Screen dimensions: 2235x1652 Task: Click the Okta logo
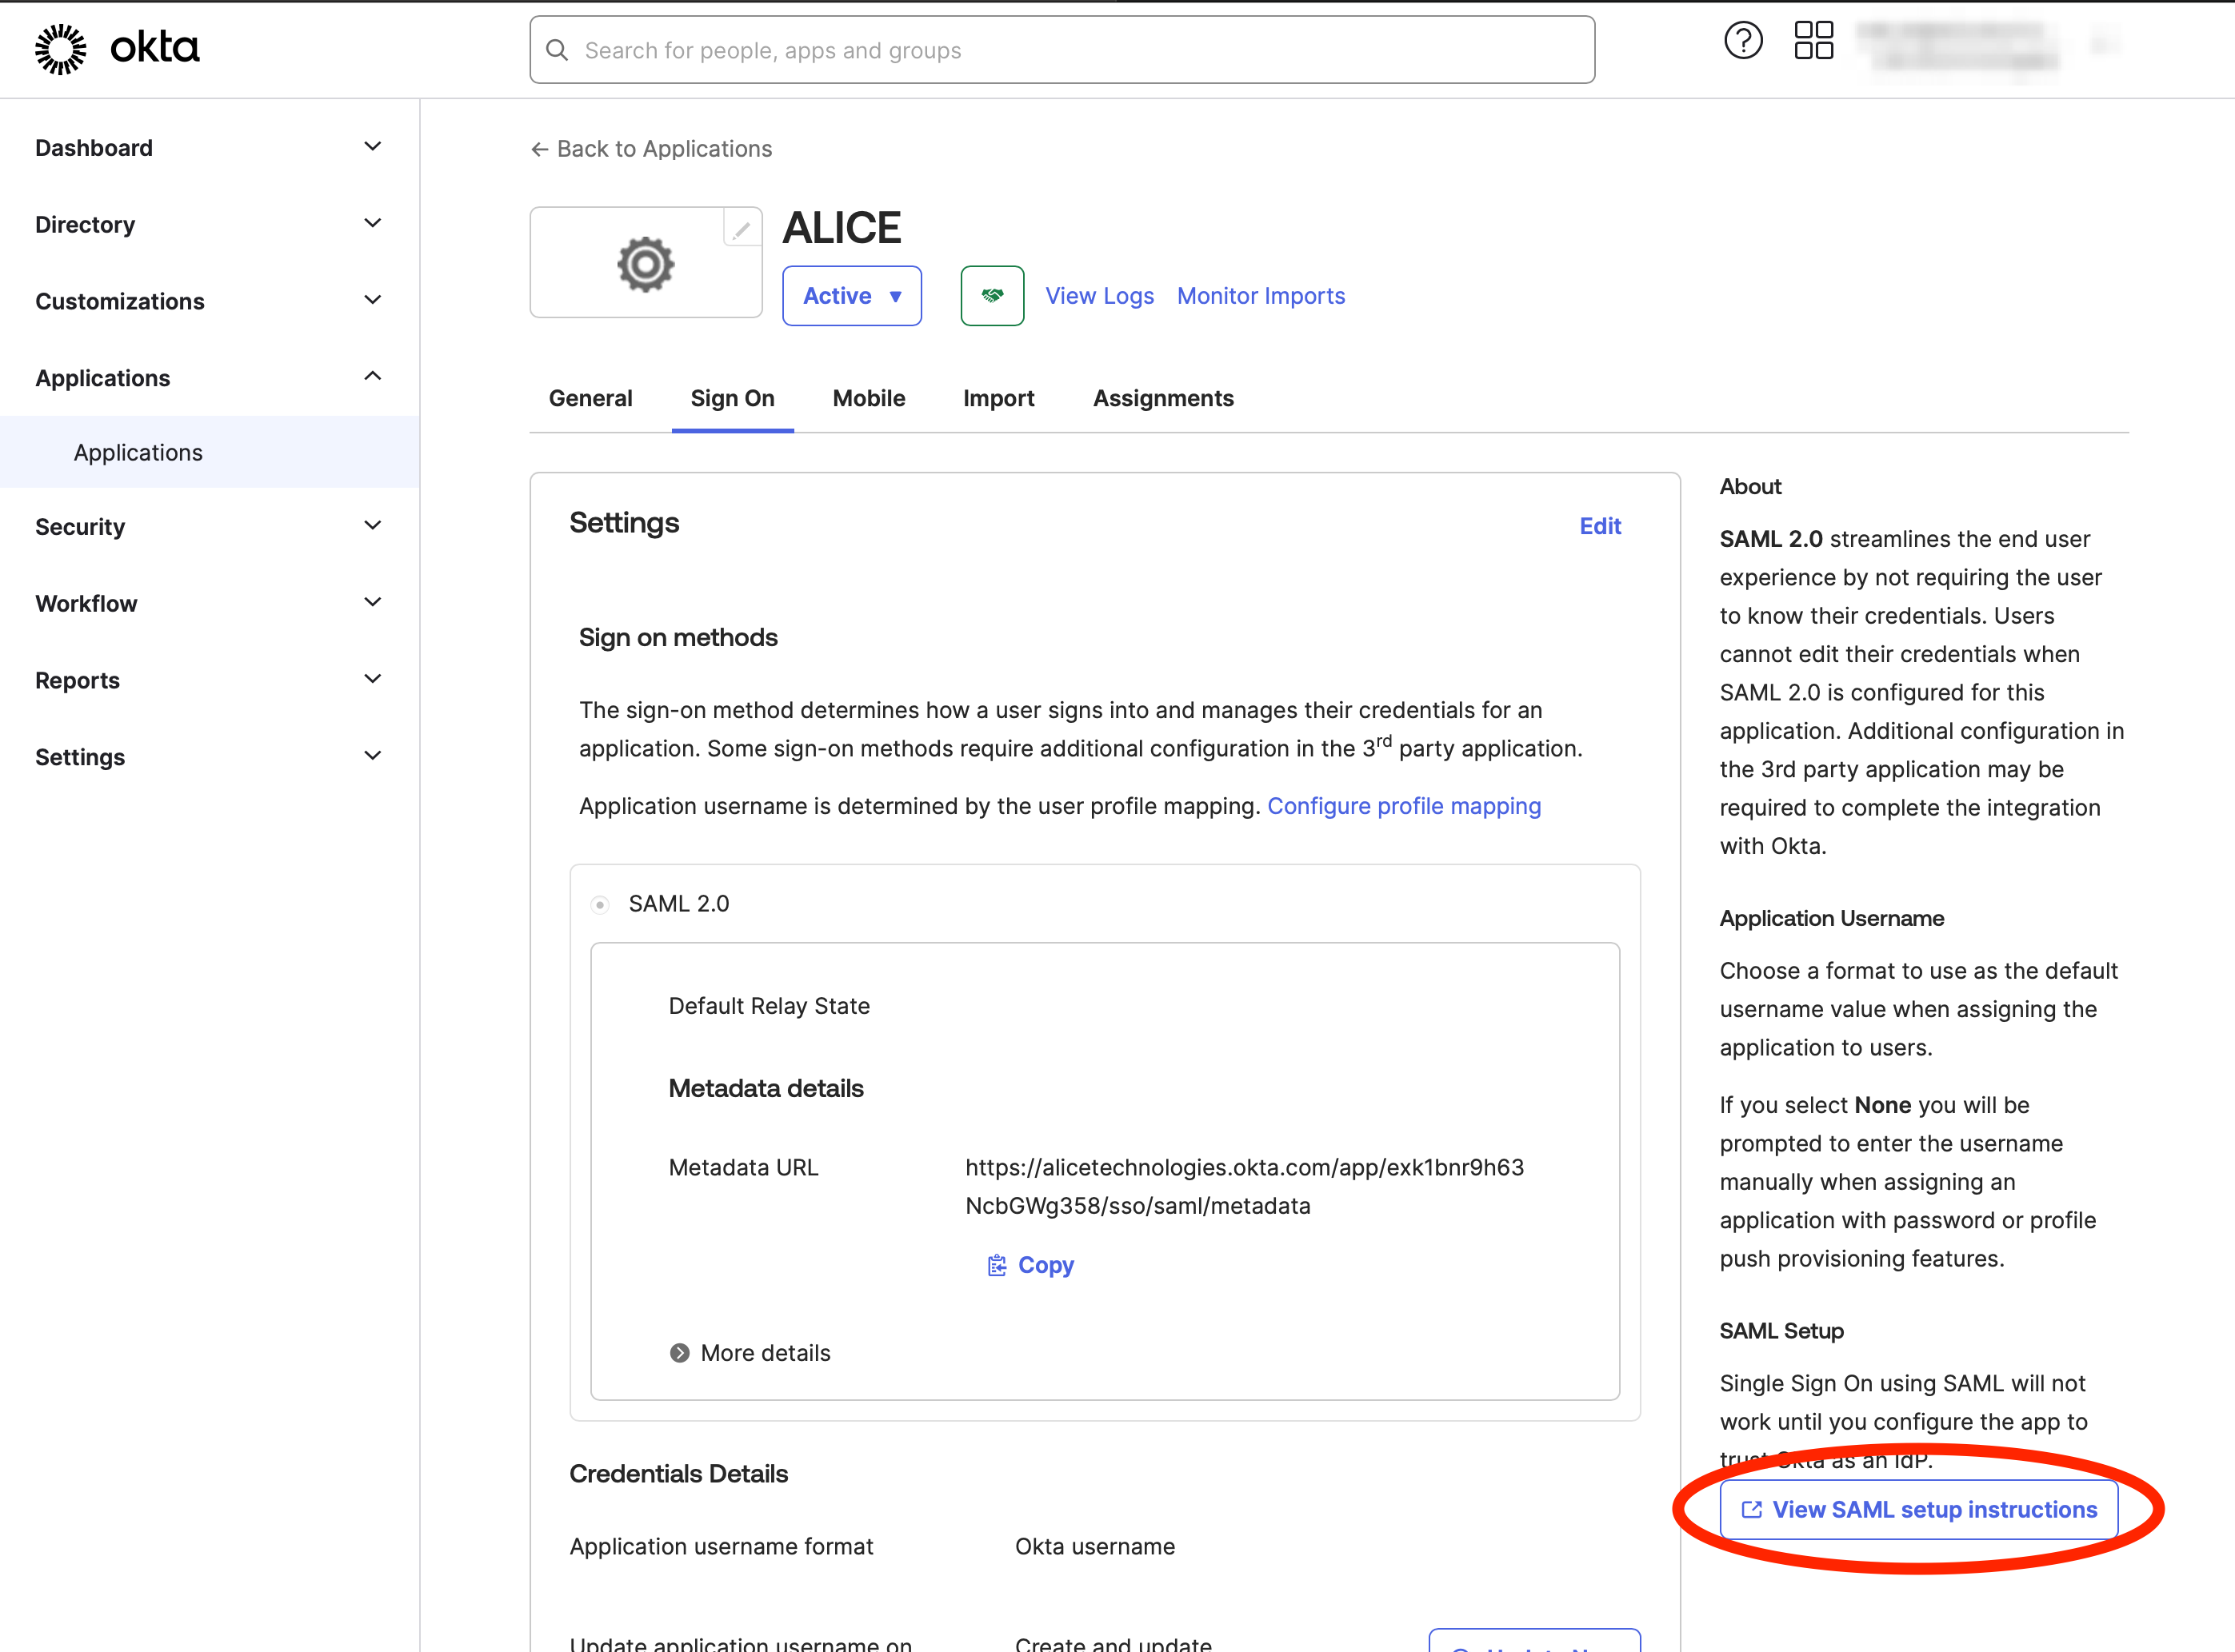pyautogui.click(x=117, y=49)
